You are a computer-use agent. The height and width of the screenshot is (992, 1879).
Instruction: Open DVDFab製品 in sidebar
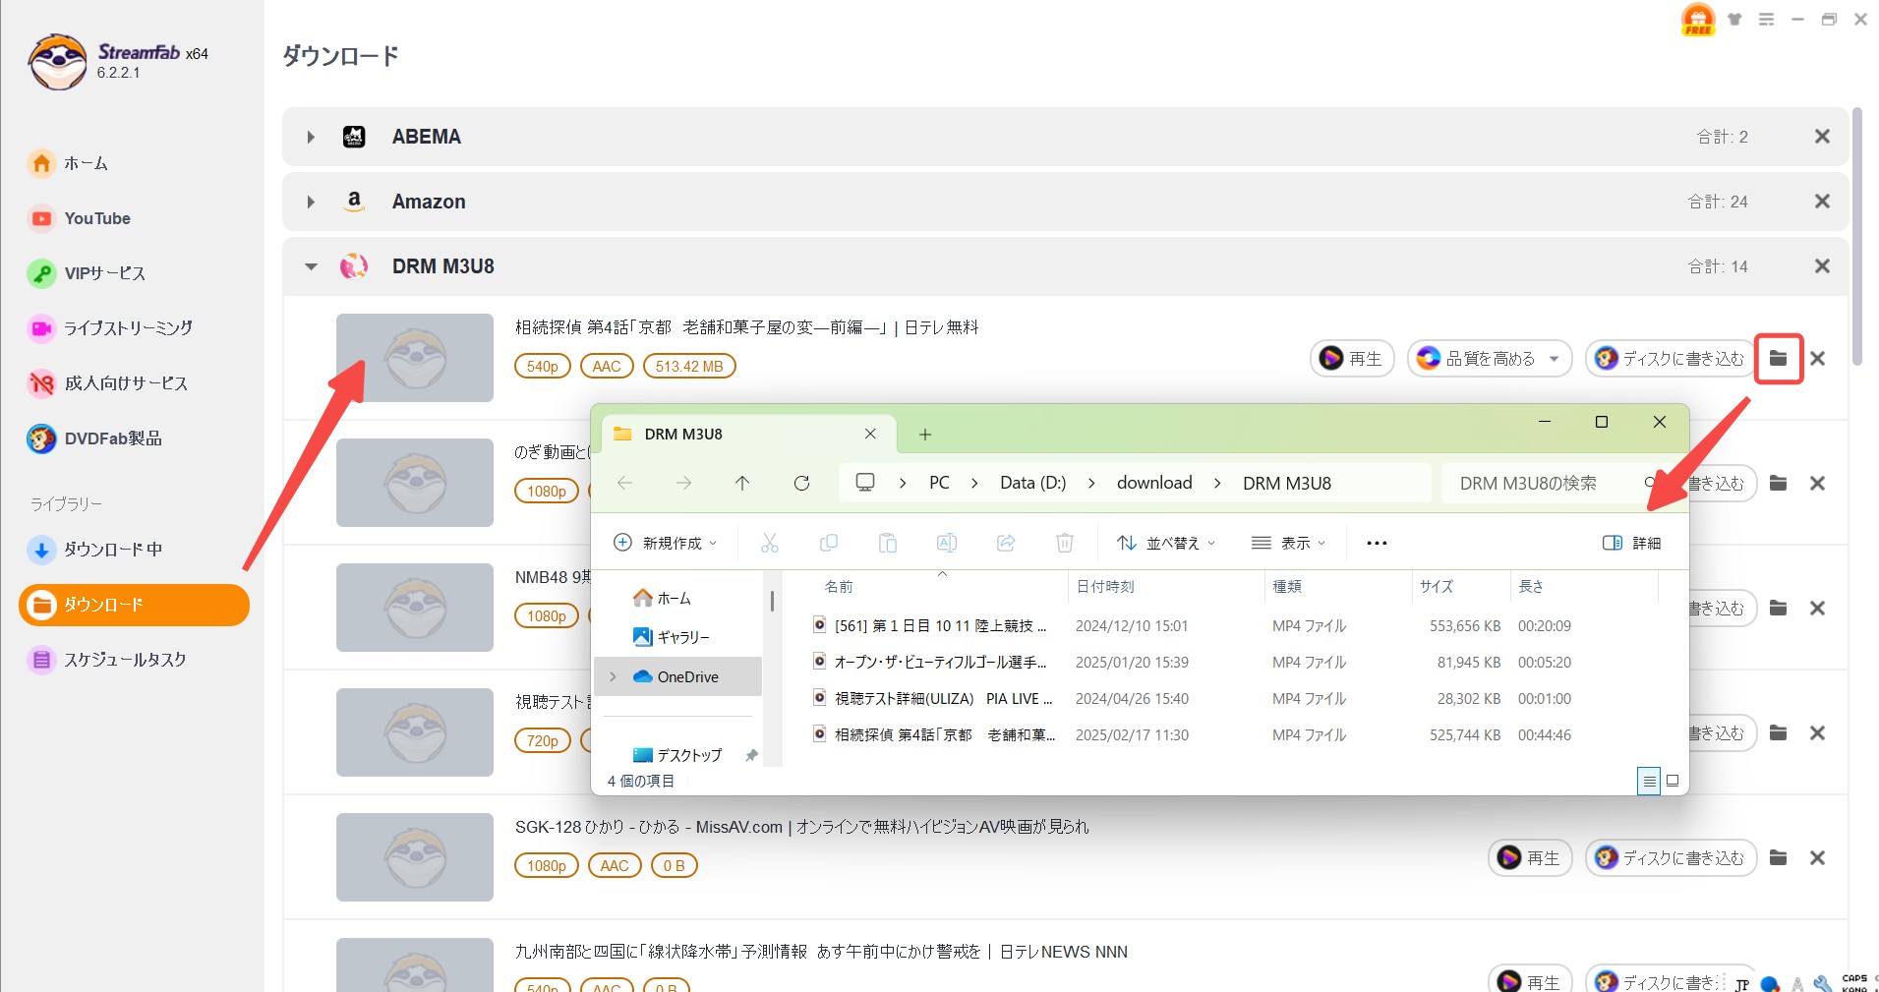94,438
